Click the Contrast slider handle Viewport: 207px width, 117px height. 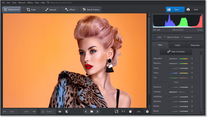point(178,92)
